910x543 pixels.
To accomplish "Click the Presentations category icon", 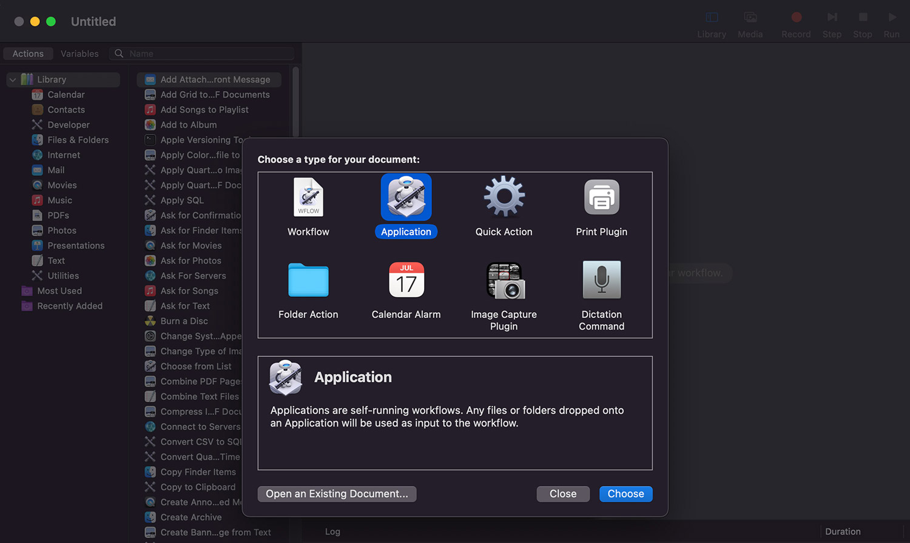I will point(37,245).
